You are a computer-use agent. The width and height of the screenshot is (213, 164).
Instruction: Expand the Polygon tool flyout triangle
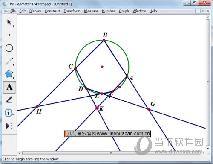tap(14, 78)
